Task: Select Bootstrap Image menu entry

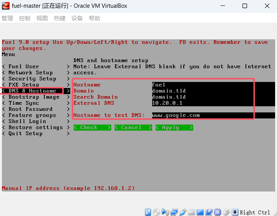Action: tap(36, 97)
